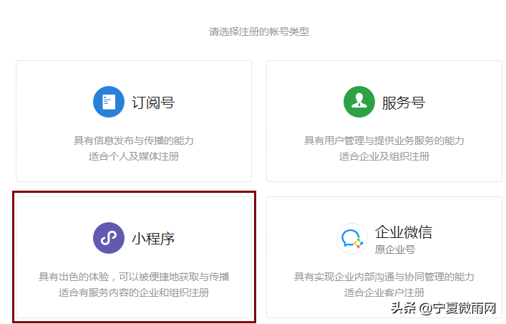Click 具有出色的体验 description line

pos(134,277)
